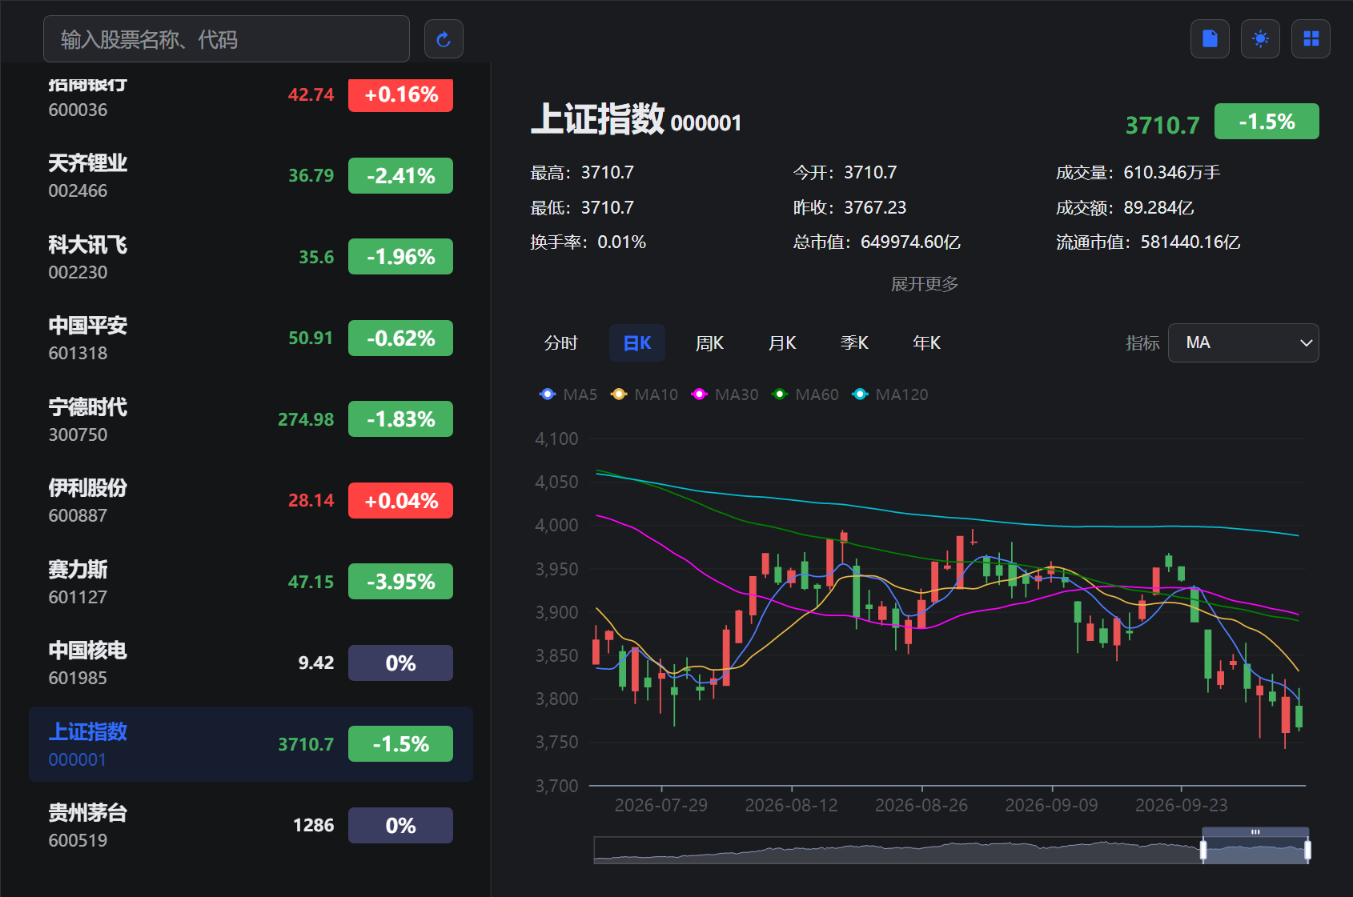
Task: Select 赛力斯 in the stock list
Action: (x=251, y=583)
